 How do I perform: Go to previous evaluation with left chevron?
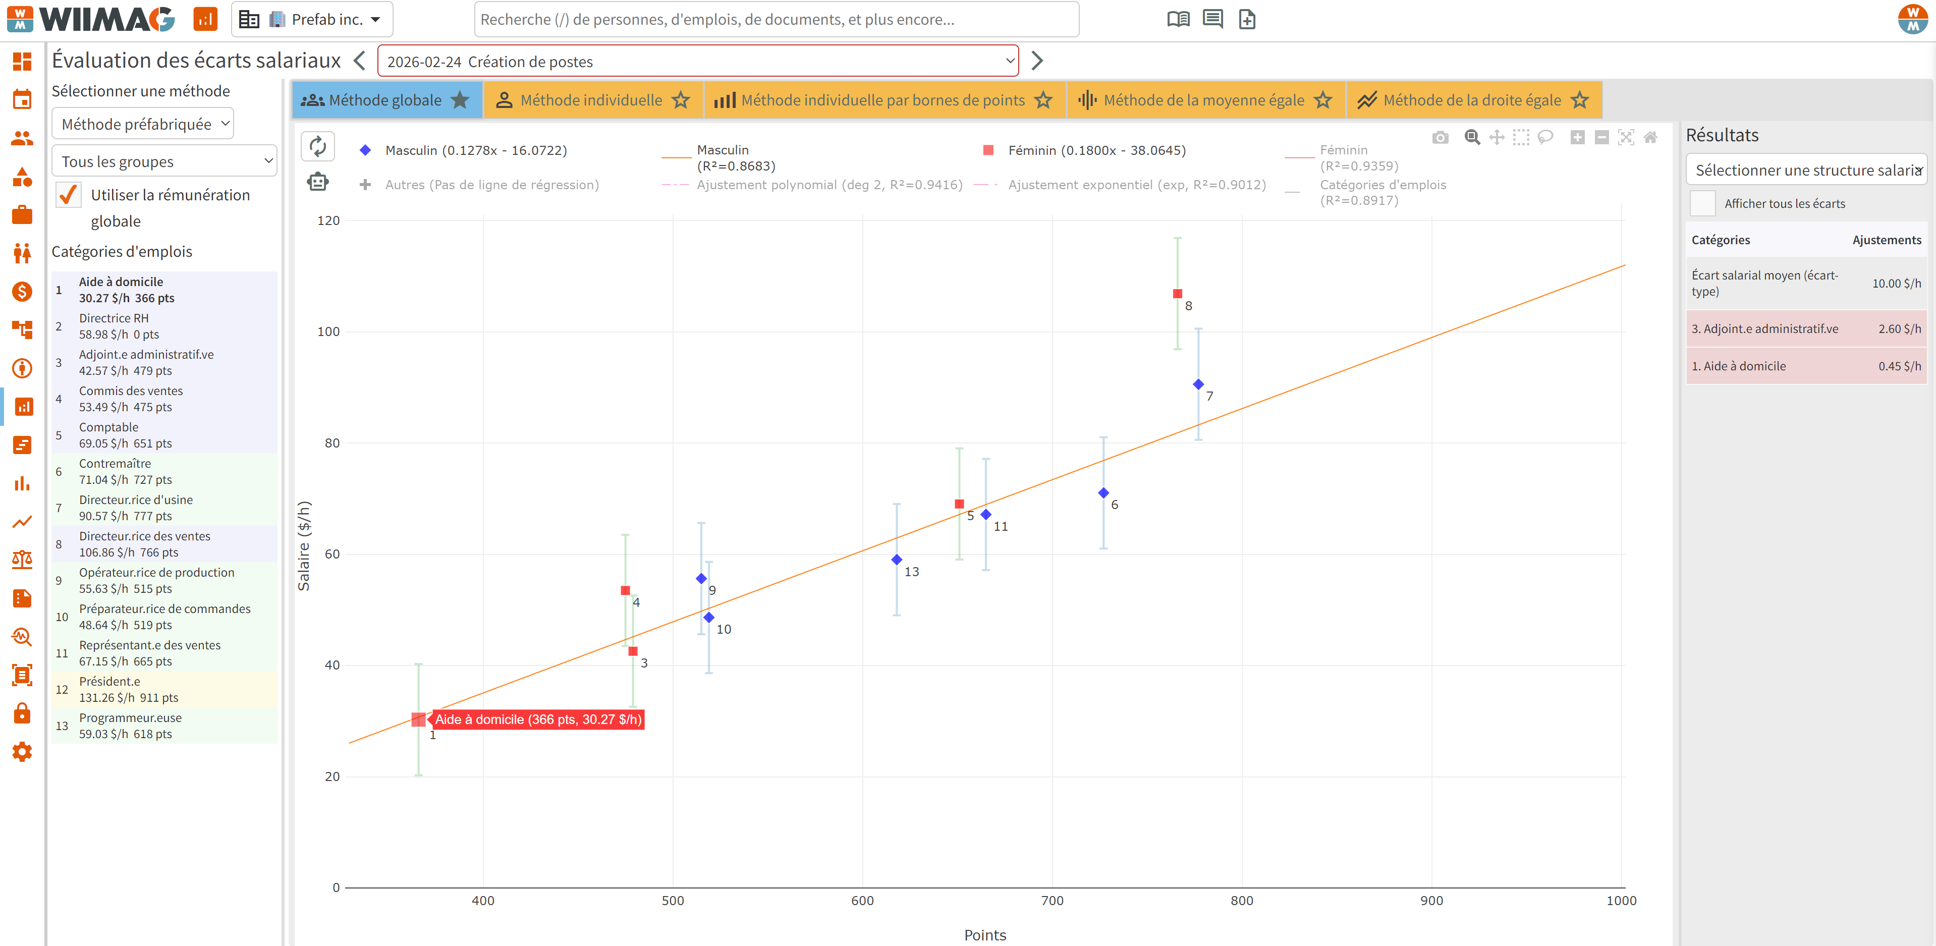click(360, 60)
